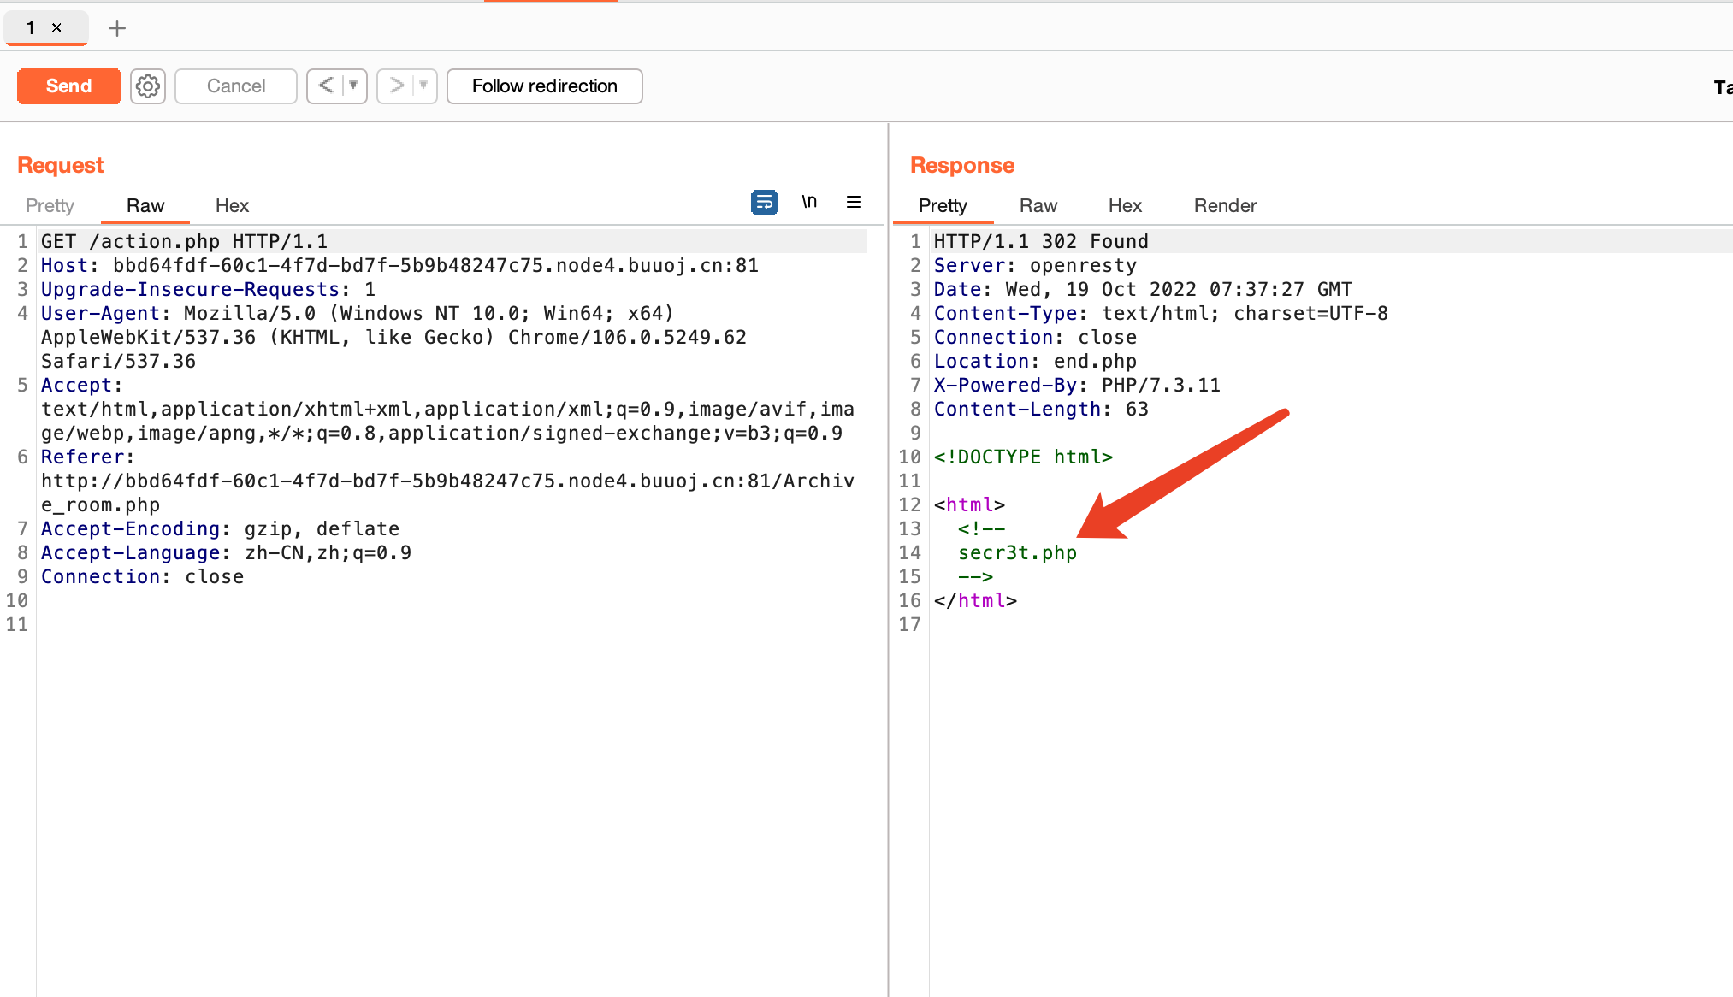Click the Cancel button
1733x997 pixels.
click(x=234, y=85)
